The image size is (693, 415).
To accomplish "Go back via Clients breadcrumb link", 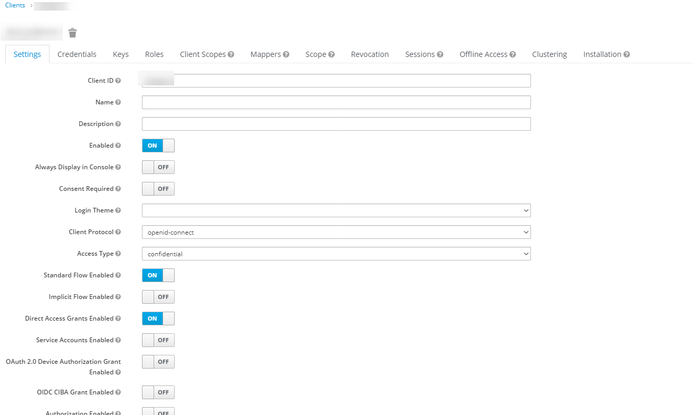I will pyautogui.click(x=15, y=5).
